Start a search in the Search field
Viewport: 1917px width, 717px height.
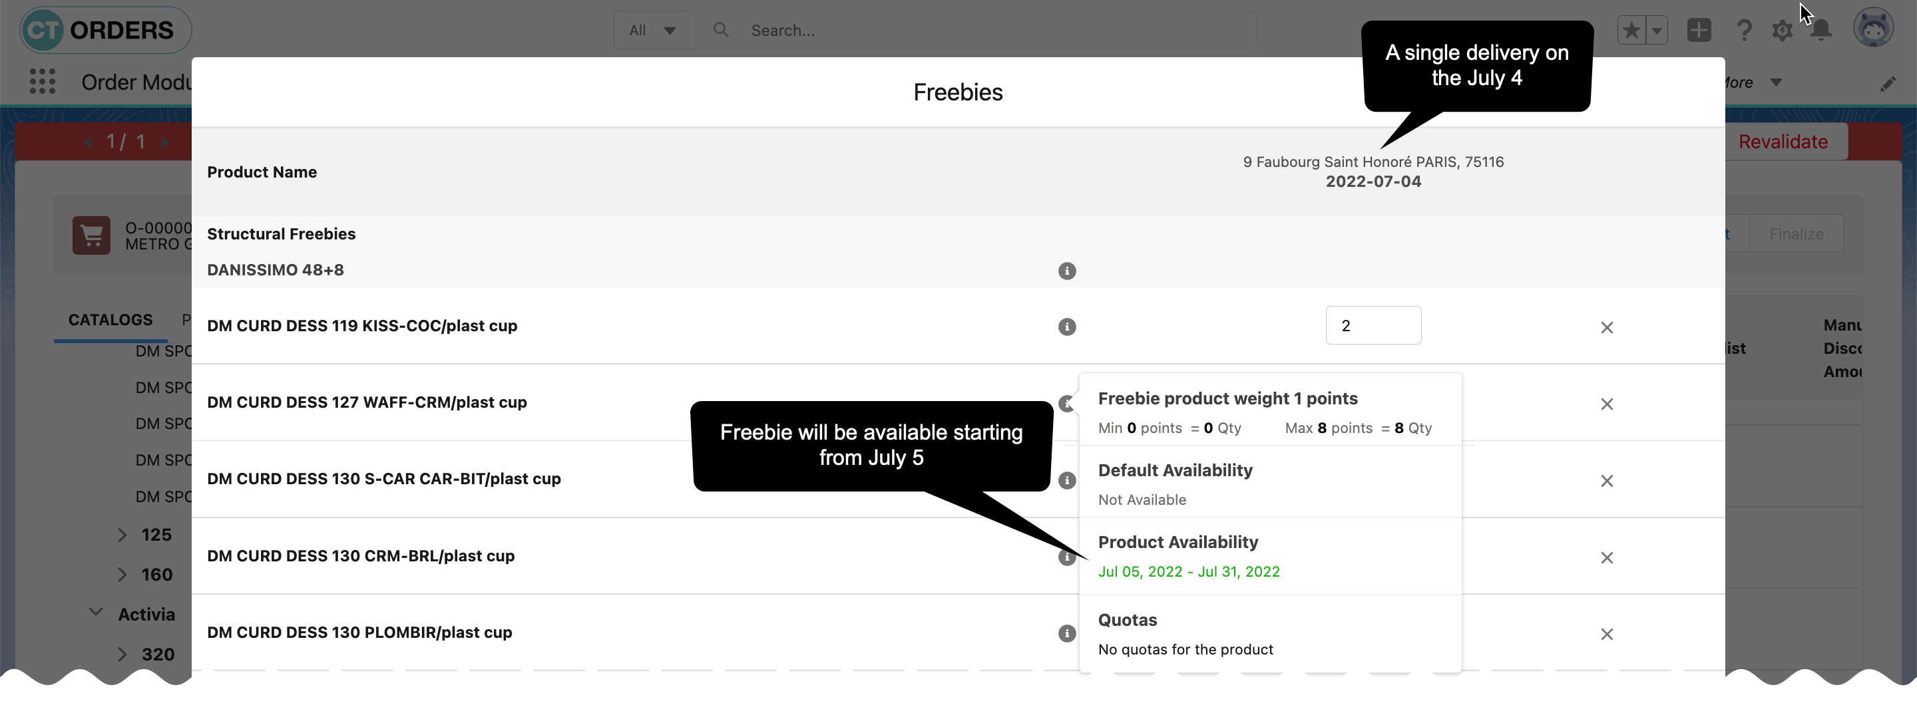(x=893, y=30)
